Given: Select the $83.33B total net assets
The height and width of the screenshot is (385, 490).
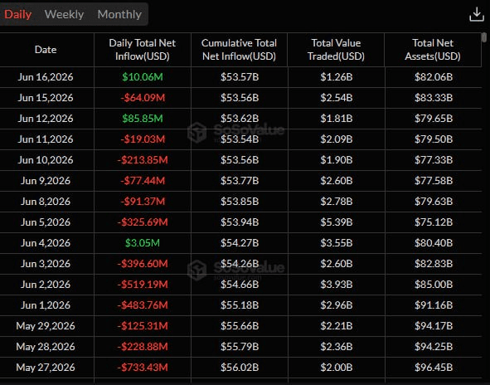Looking at the screenshot, I should pos(434,98).
